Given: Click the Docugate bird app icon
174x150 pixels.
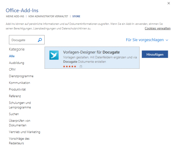Looking at the screenshot, I should [54, 55].
